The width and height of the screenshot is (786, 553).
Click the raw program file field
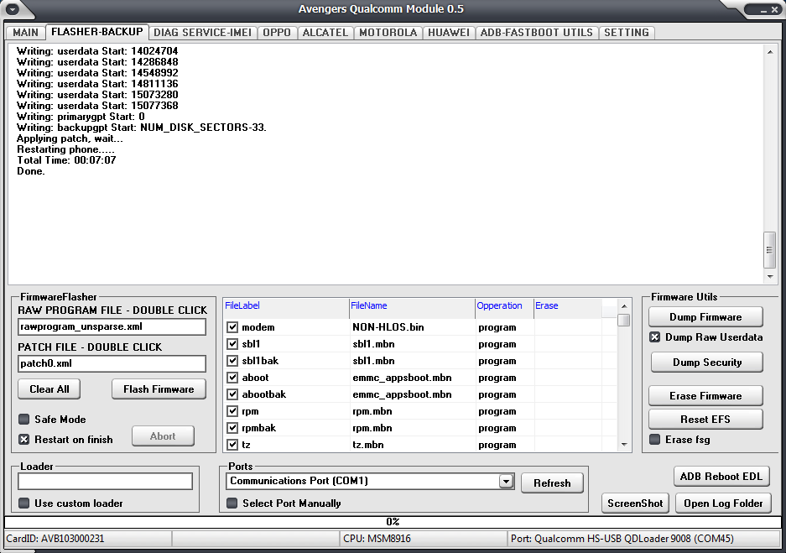click(x=112, y=327)
